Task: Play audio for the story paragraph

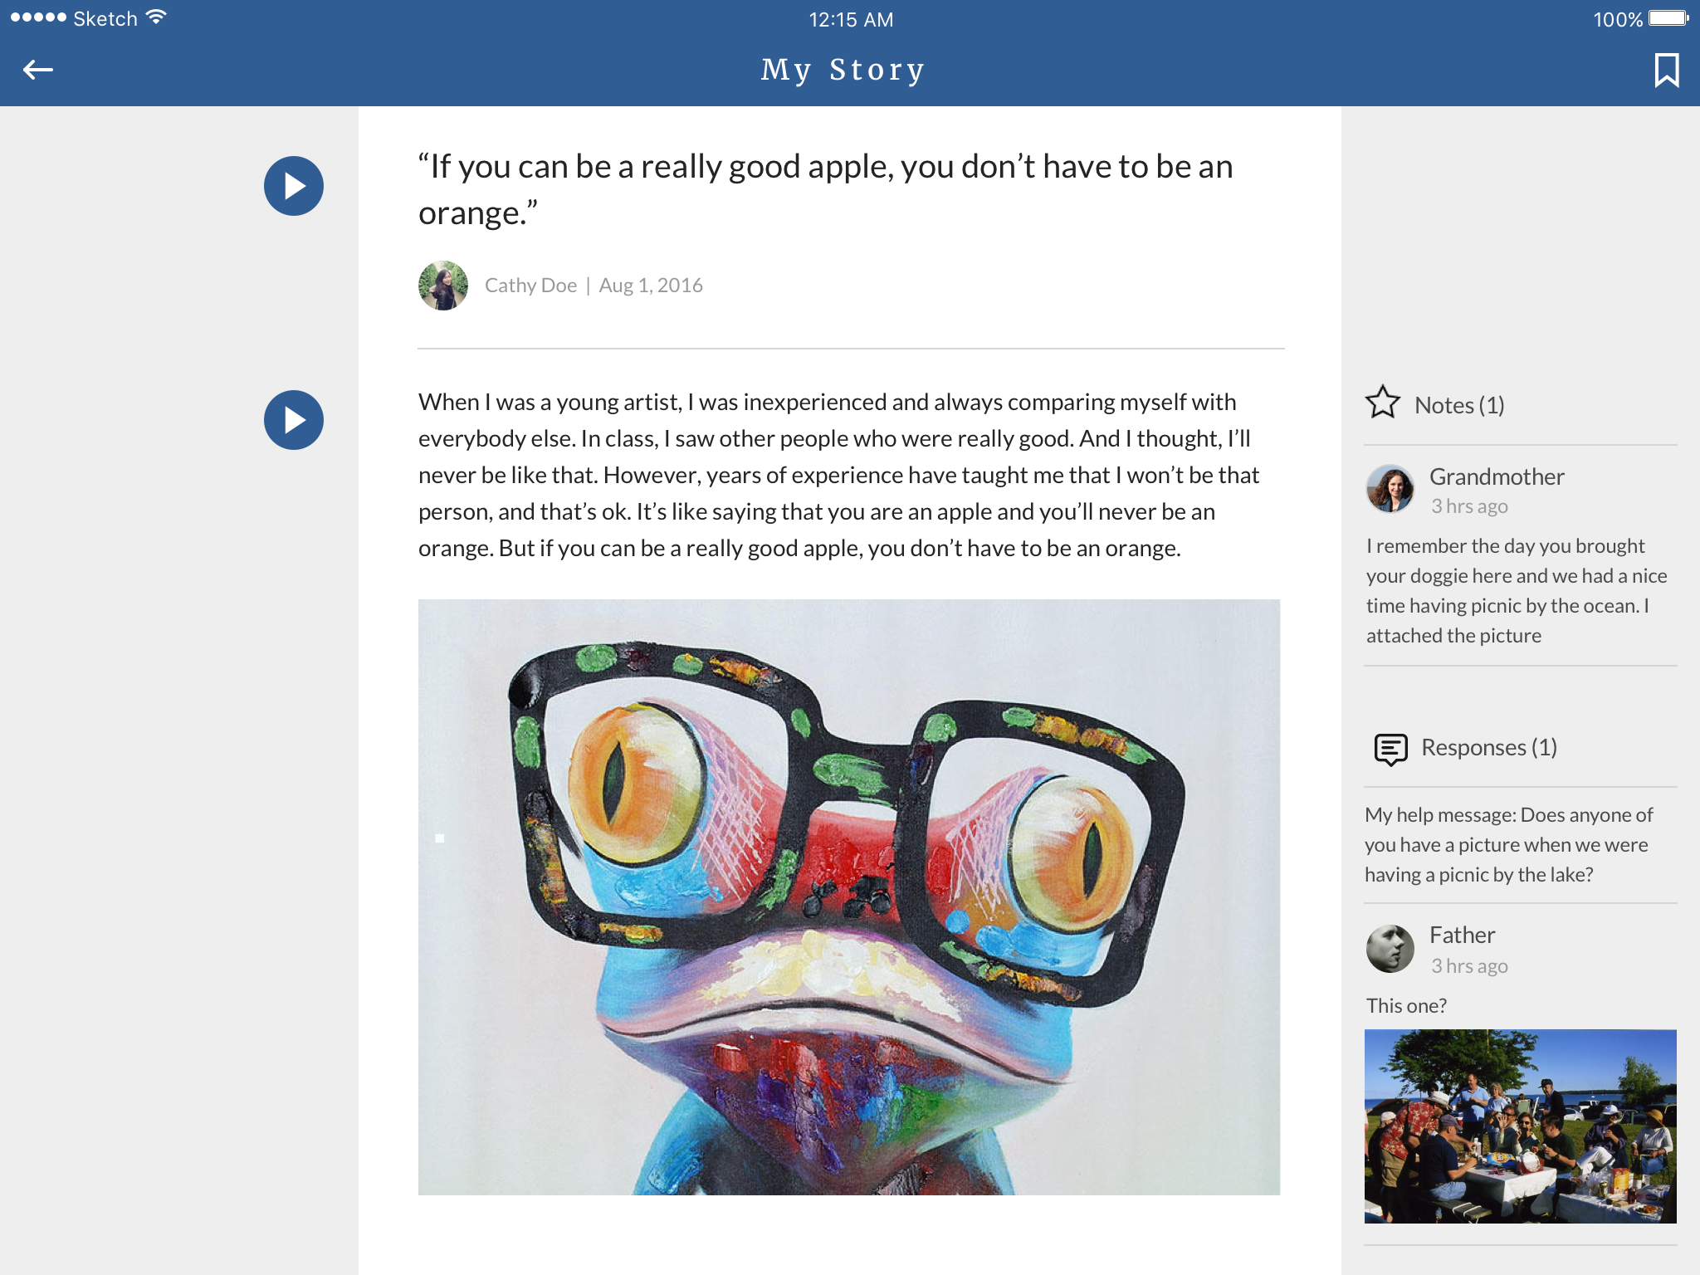Action: [294, 420]
